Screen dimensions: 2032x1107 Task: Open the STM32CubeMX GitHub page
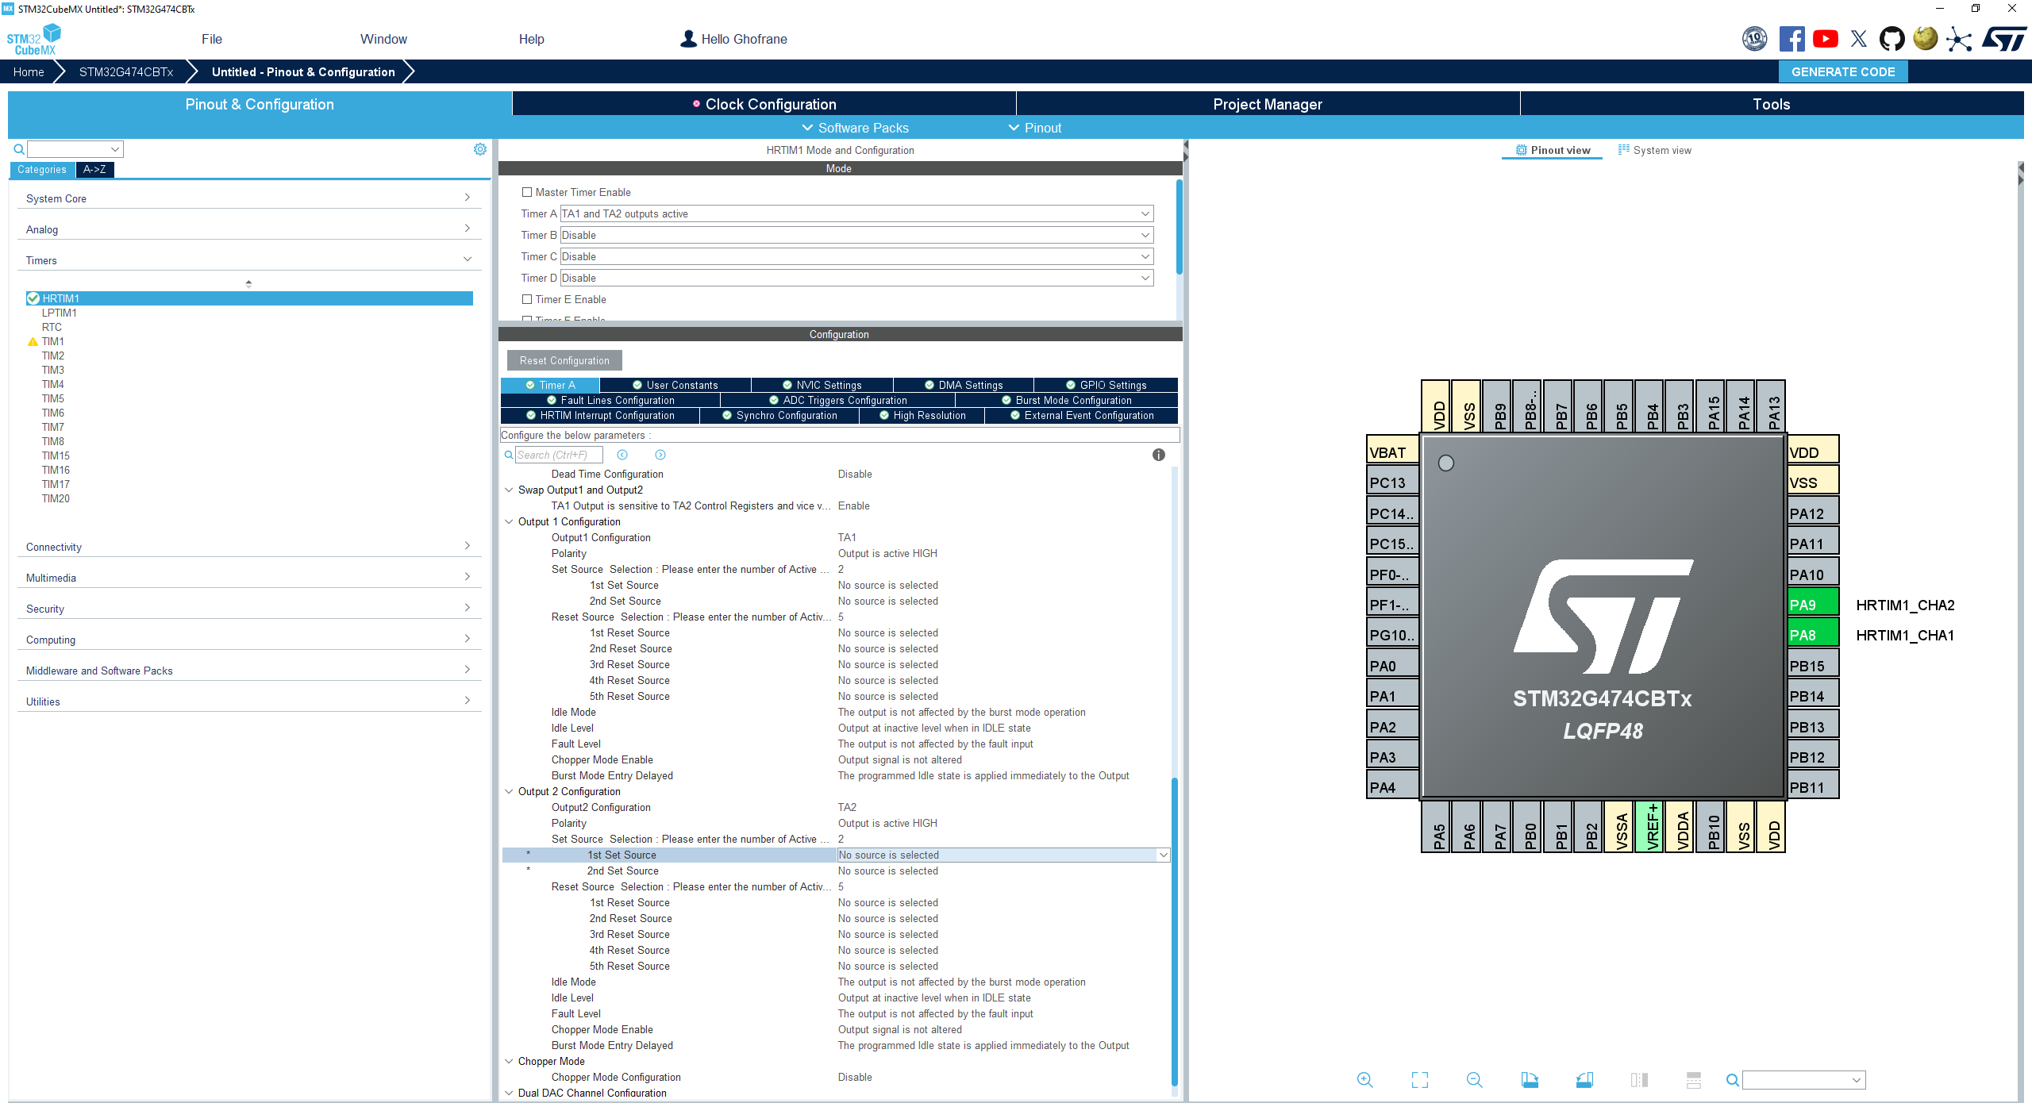[1892, 38]
